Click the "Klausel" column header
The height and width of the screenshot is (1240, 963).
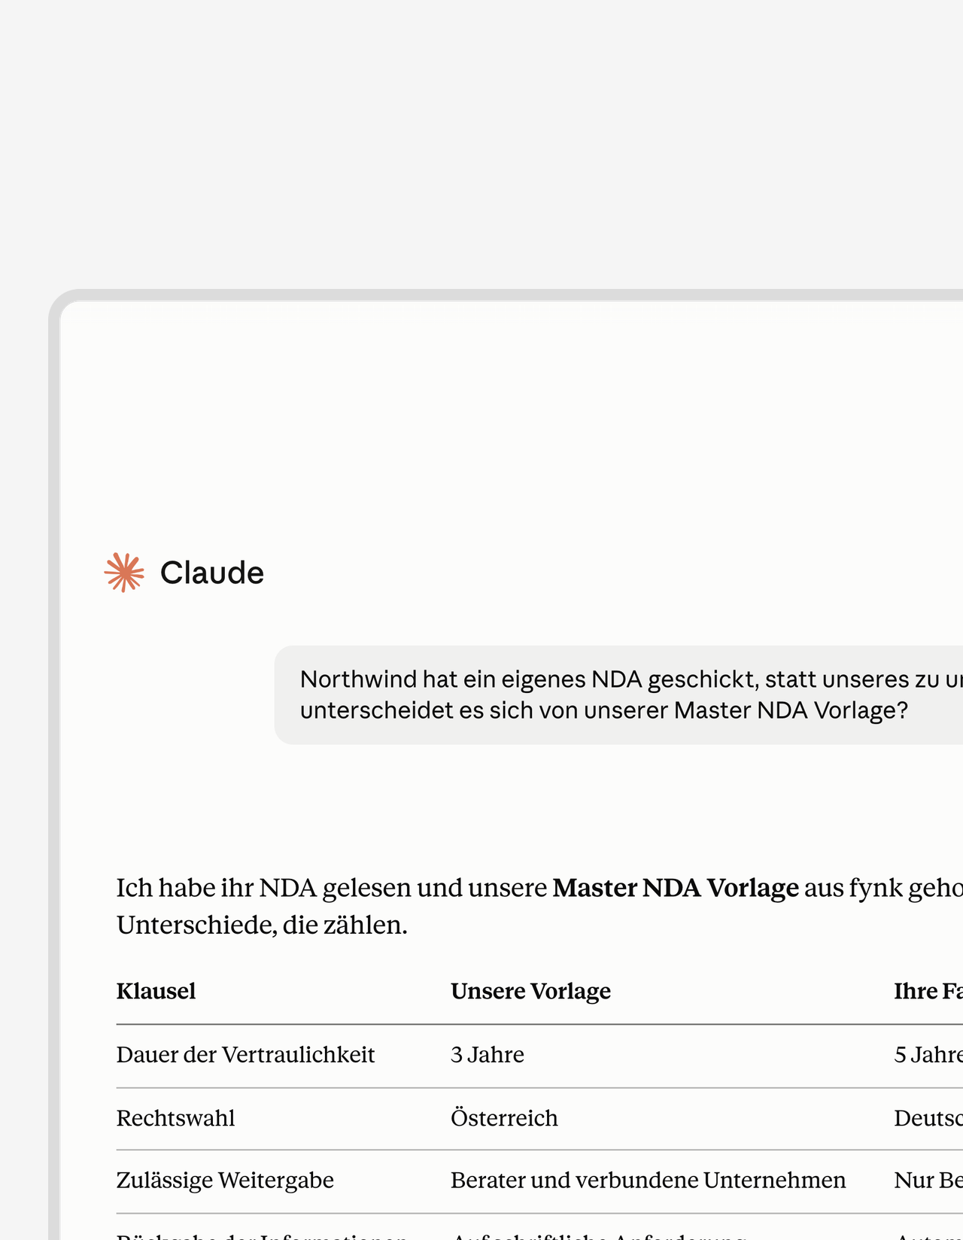pyautogui.click(x=156, y=991)
